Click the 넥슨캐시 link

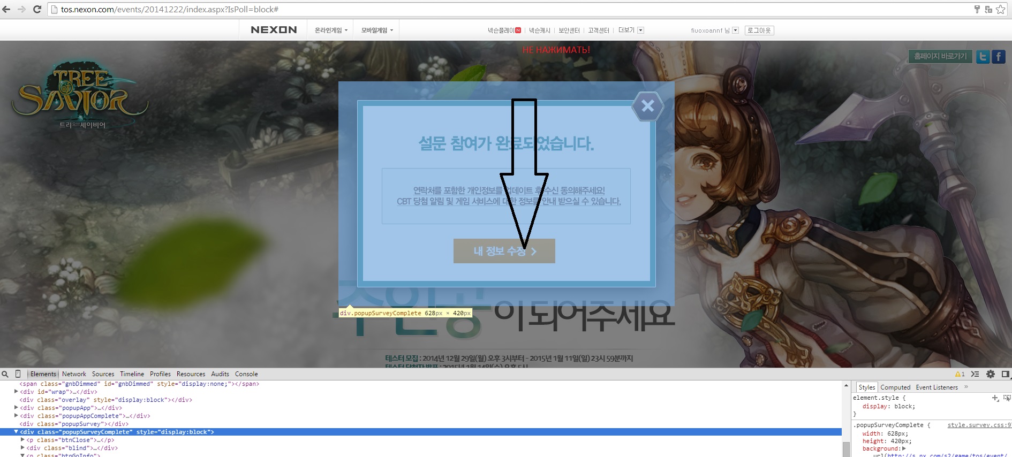click(540, 31)
